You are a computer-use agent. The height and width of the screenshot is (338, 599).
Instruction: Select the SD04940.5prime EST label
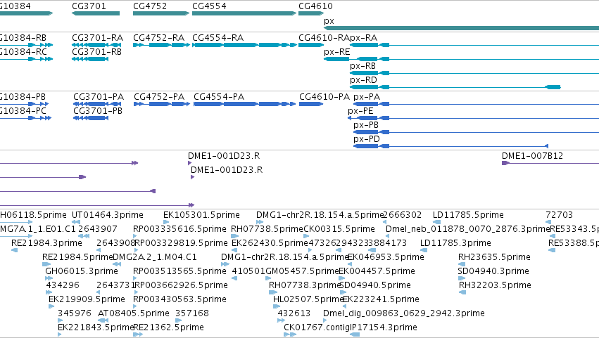[x=375, y=285]
